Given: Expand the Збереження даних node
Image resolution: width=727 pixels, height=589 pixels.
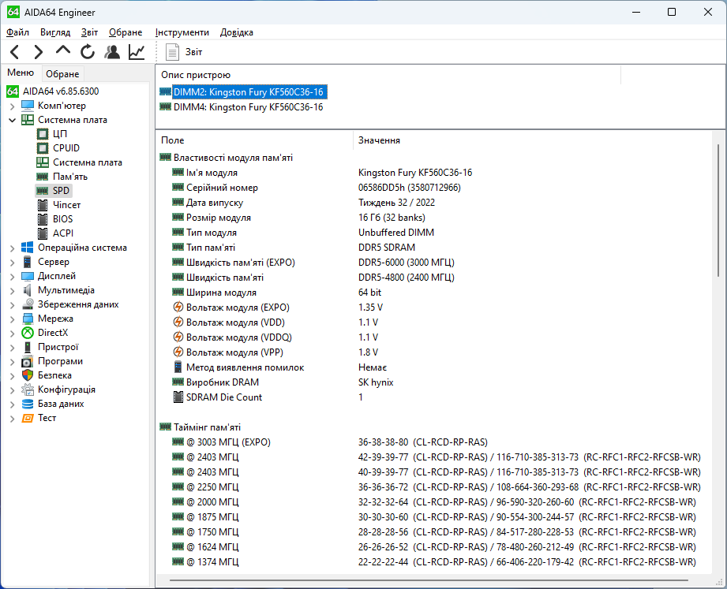Looking at the screenshot, I should (x=12, y=304).
